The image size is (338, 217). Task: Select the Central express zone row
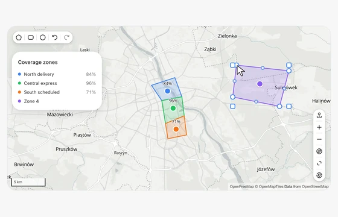57,83
